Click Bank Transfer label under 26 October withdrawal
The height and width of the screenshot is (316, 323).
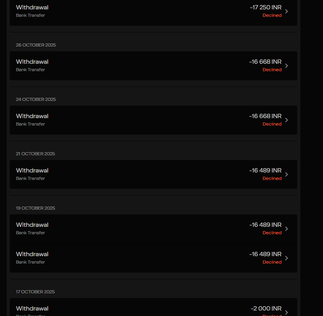pos(30,70)
